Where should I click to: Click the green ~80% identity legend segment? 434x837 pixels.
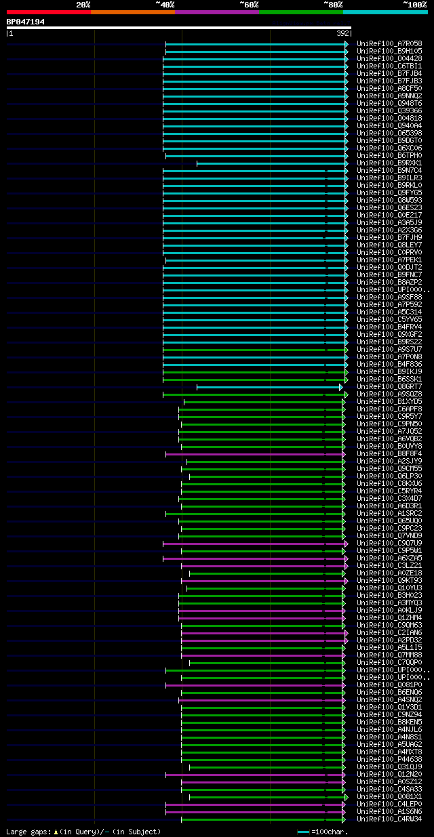301,12
